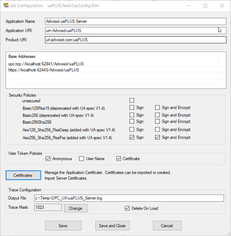Enable the unsecured security policy checkbox
Screen dimensions: 231x236
pos(132,100)
